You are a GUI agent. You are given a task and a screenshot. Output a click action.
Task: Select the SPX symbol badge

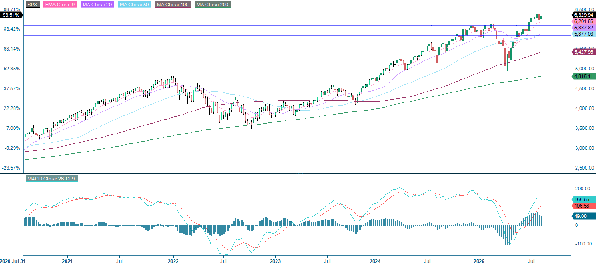coord(31,5)
